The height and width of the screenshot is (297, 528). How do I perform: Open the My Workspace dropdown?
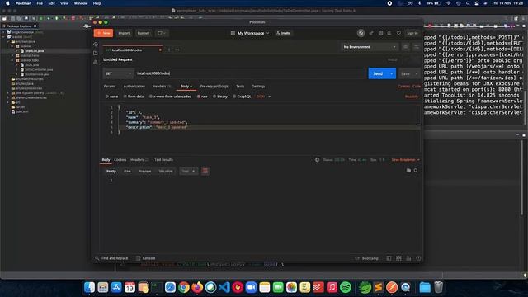point(250,33)
